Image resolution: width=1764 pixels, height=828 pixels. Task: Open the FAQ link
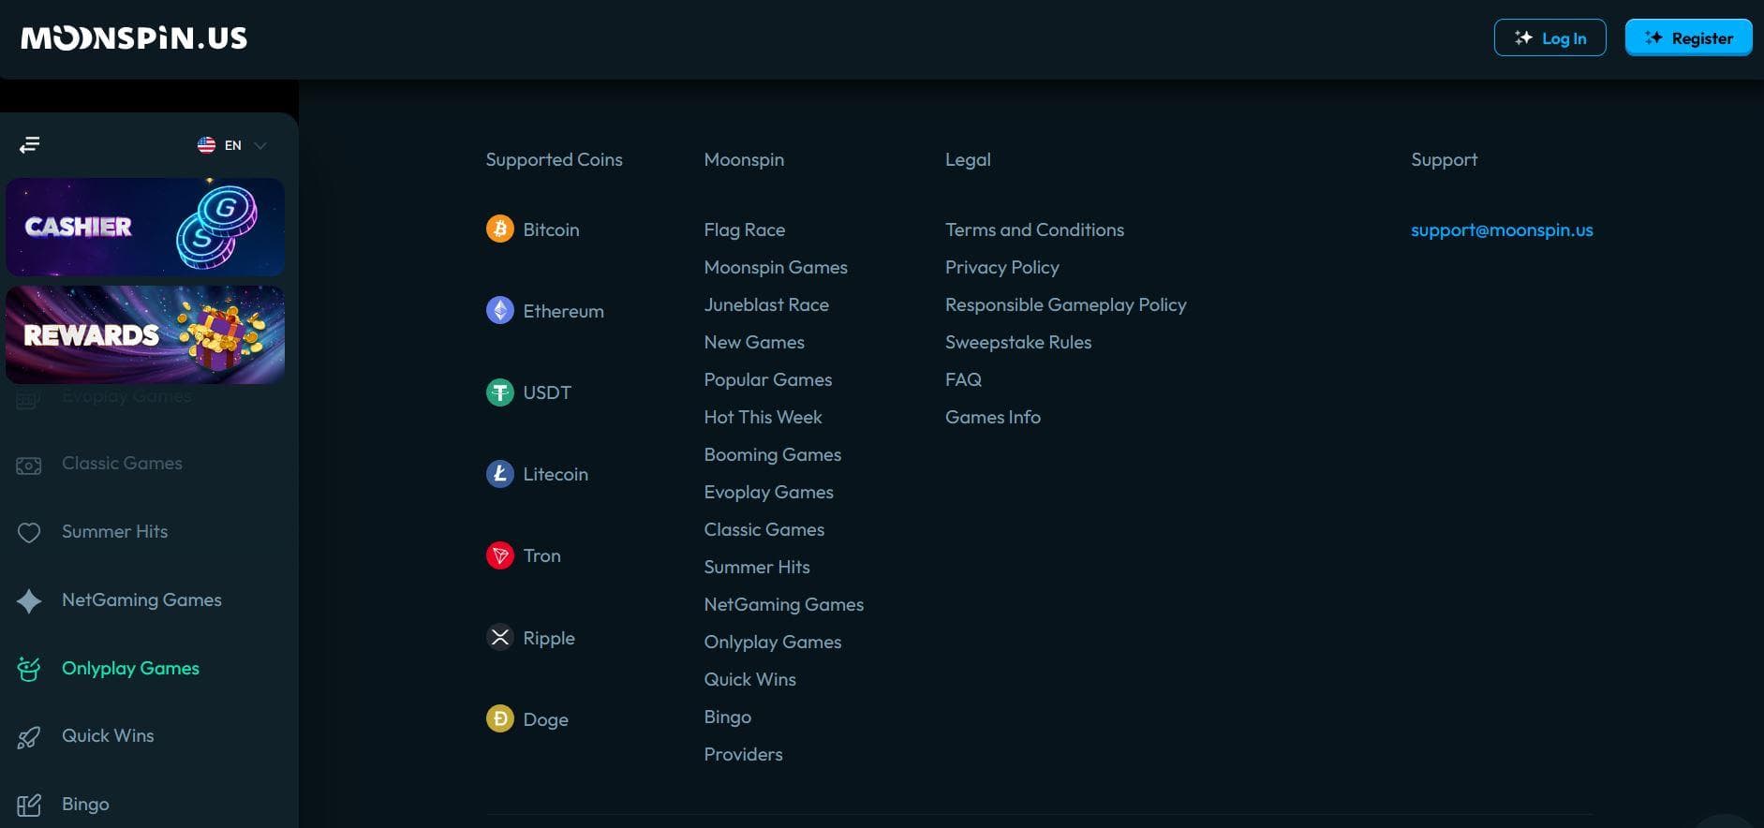(963, 379)
